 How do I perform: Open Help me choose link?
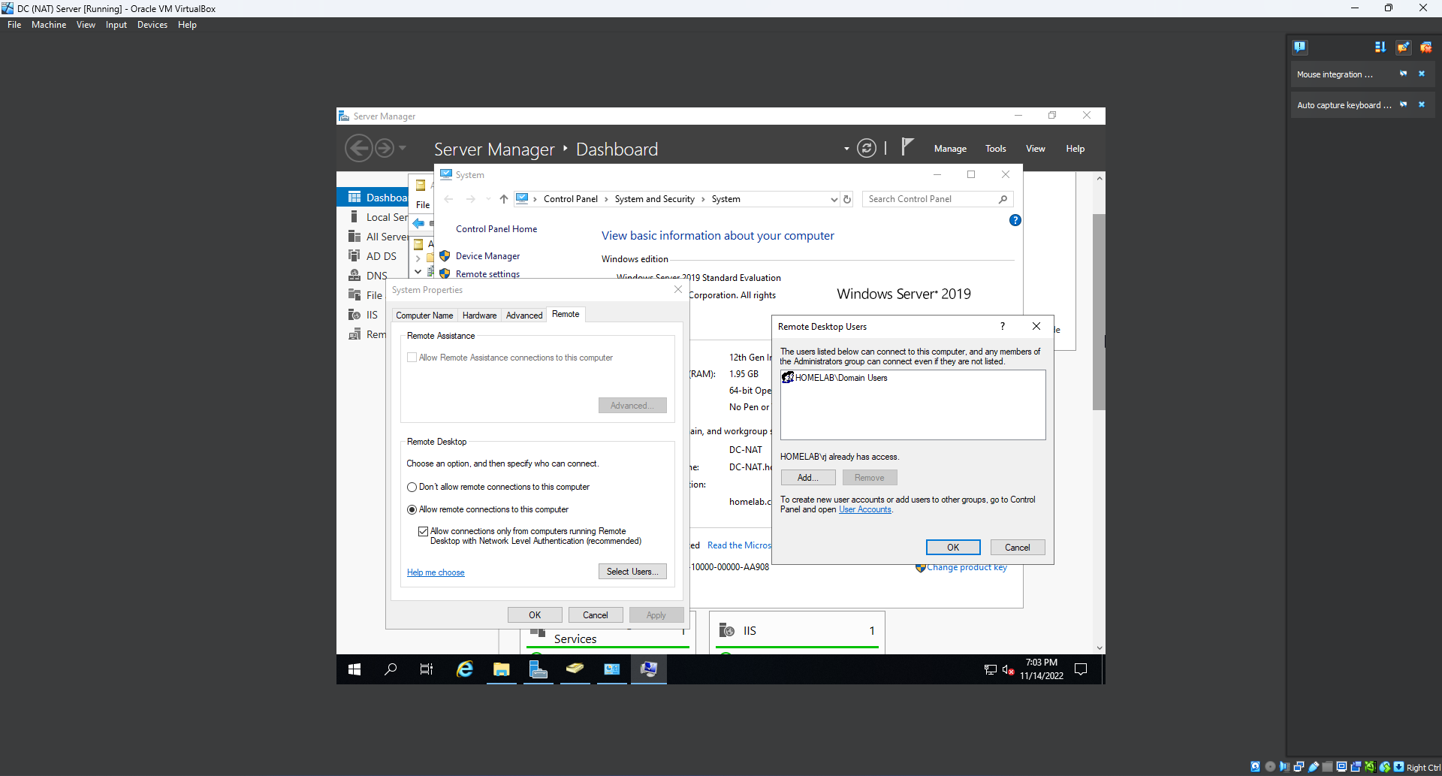pos(436,572)
